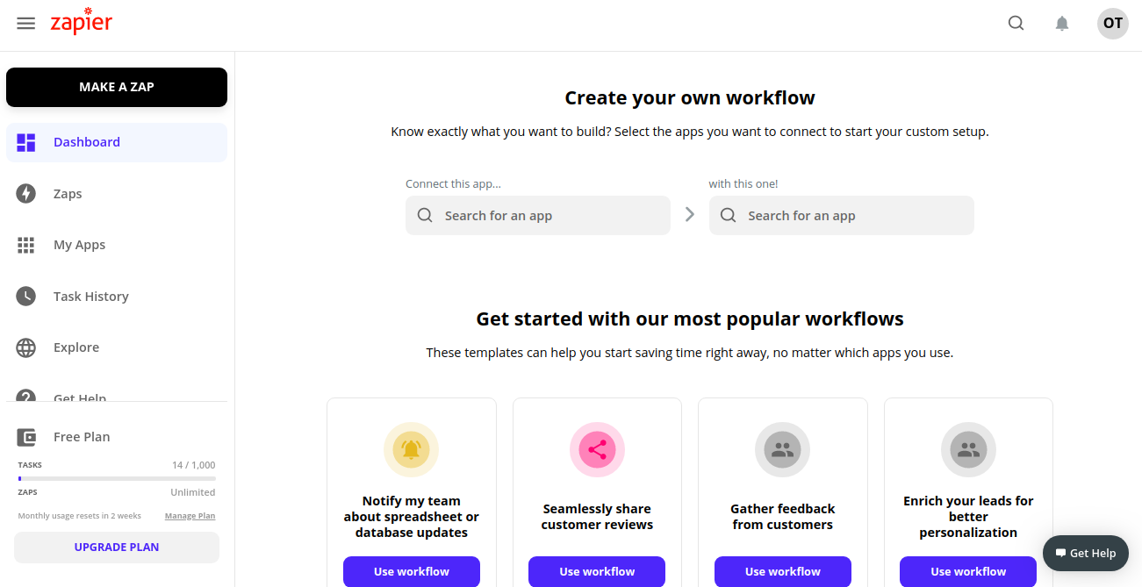Open the Free Plan section
Screen dimensions: 1142x587
coord(82,437)
